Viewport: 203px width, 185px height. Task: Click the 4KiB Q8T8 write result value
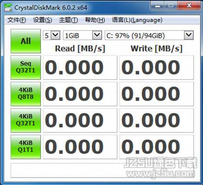(156, 94)
